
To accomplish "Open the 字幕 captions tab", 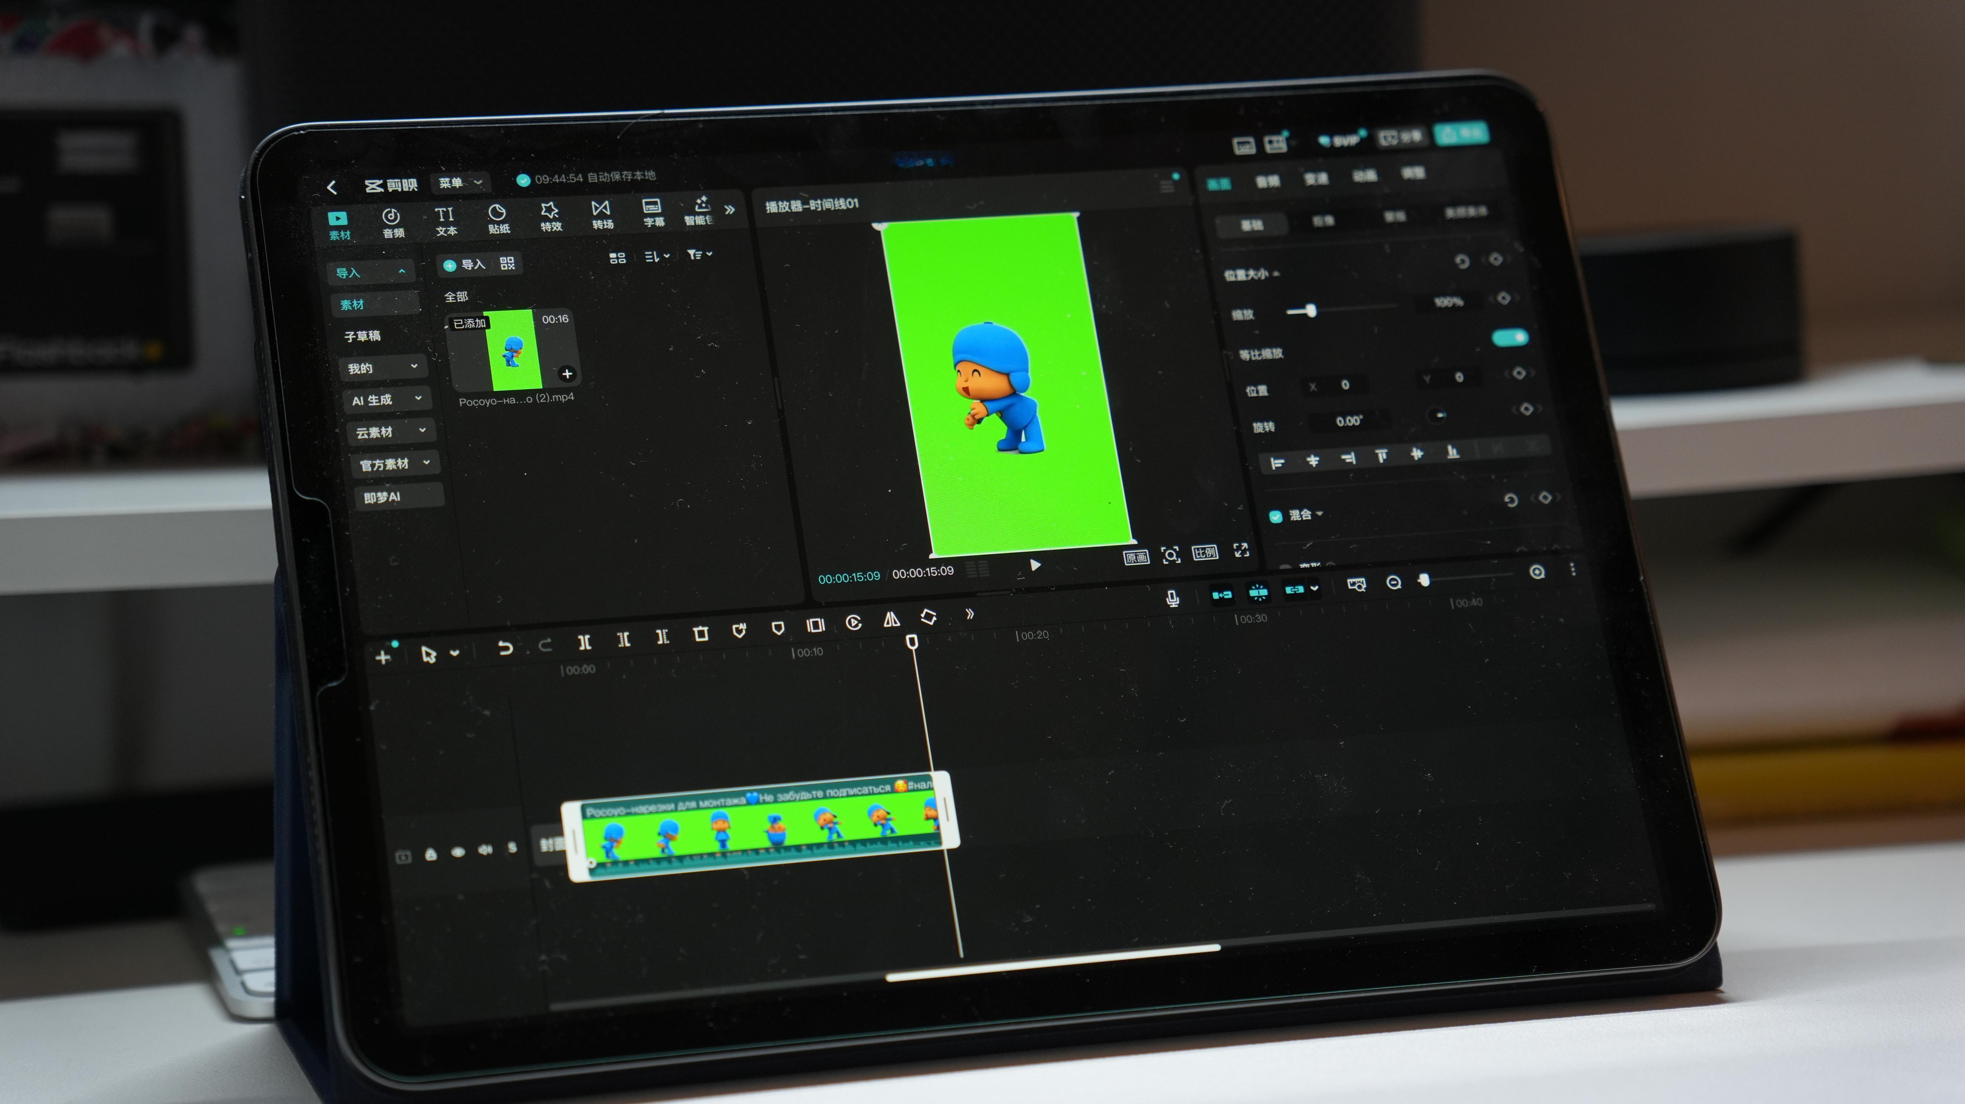I will tap(653, 213).
